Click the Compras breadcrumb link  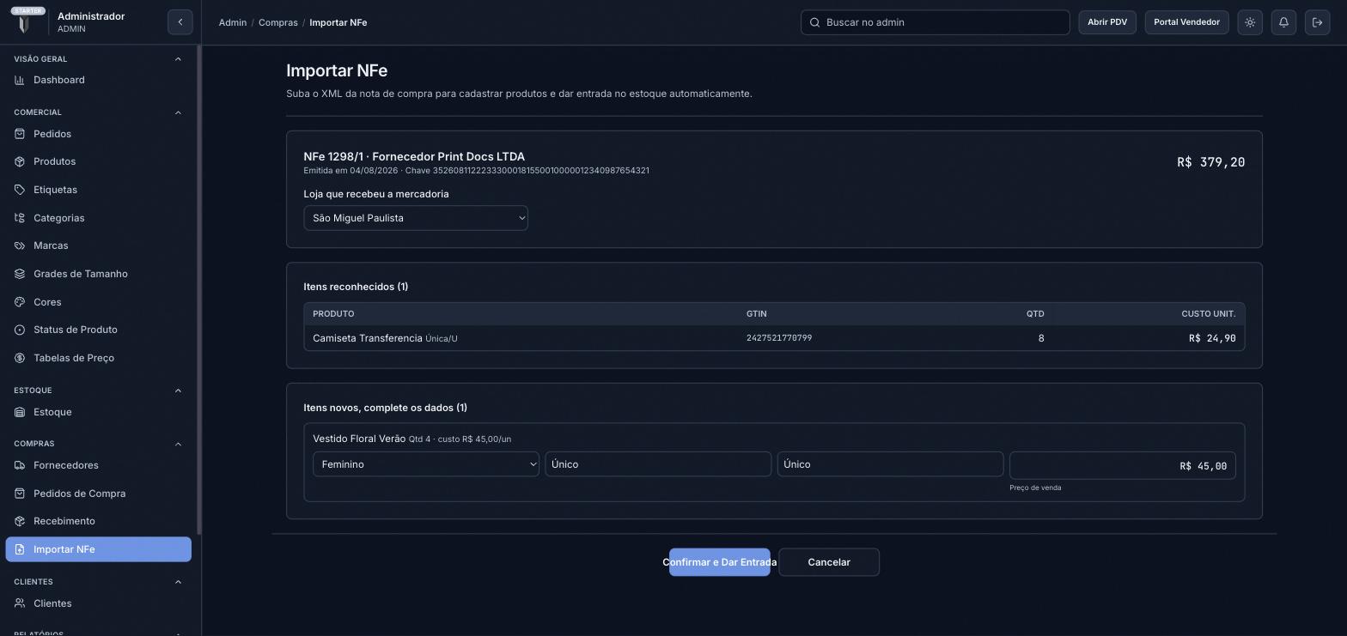tap(278, 22)
